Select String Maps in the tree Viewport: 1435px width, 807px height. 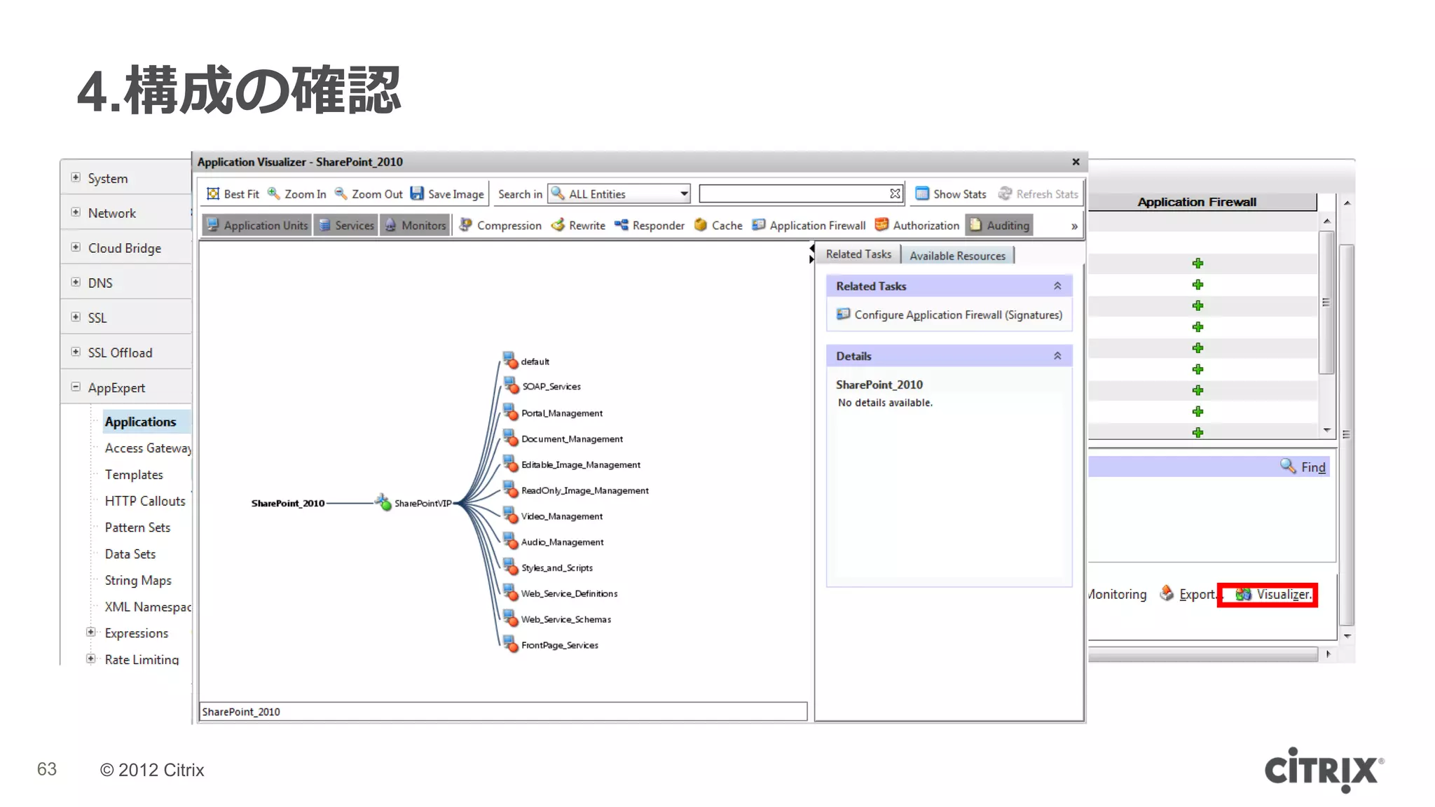point(138,581)
